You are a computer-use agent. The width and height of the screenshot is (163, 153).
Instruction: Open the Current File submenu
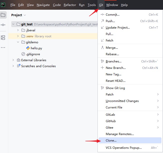click(x=130, y=107)
